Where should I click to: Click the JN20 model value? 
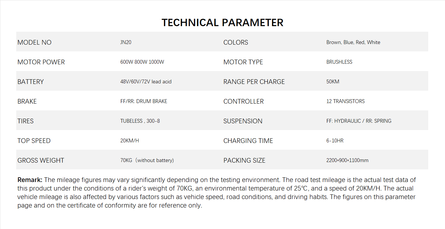tap(126, 42)
